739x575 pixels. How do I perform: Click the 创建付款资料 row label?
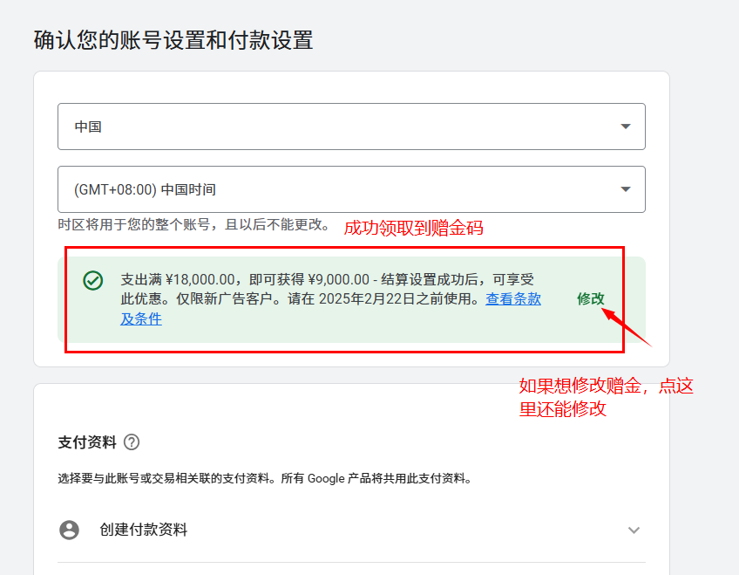point(143,530)
